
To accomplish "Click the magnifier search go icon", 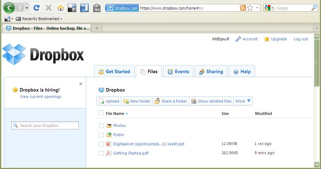I will click(314, 8).
